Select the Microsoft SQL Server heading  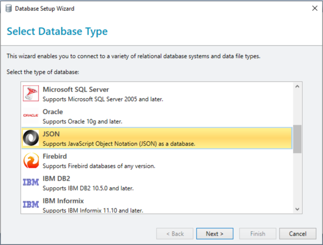point(76,90)
